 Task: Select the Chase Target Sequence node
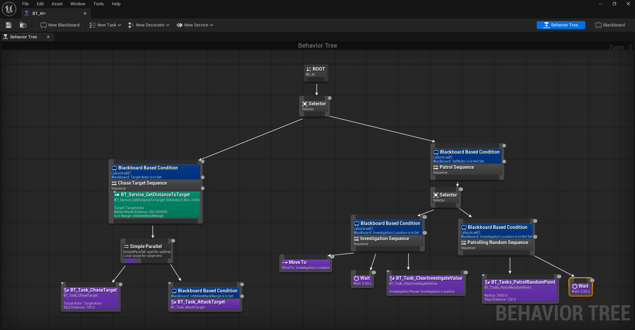point(156,185)
